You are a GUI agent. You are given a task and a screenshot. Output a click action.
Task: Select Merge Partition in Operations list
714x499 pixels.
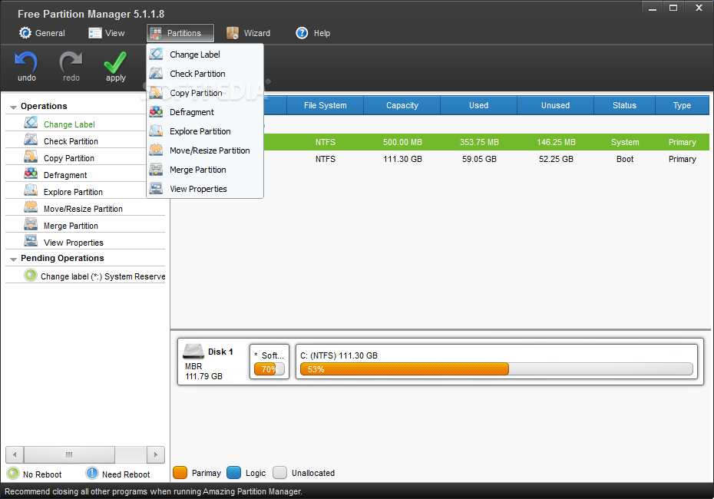(85, 225)
